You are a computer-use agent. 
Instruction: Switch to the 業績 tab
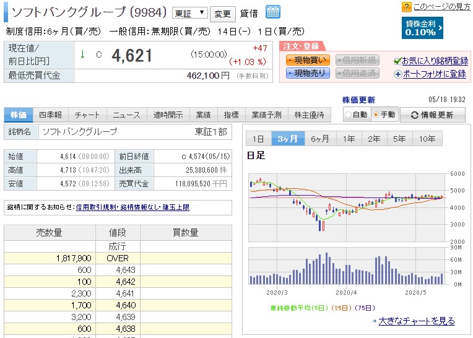(203, 115)
